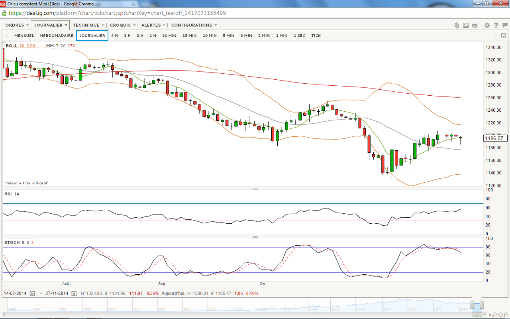Click the H: 1324.83 period high value
The image size is (510, 319).
pyautogui.click(x=91, y=293)
